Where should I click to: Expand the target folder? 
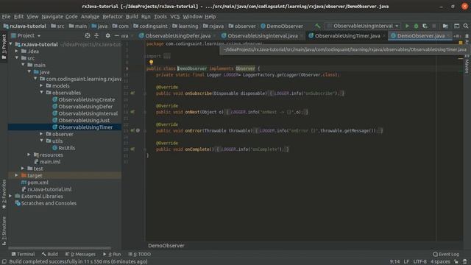click(17, 175)
